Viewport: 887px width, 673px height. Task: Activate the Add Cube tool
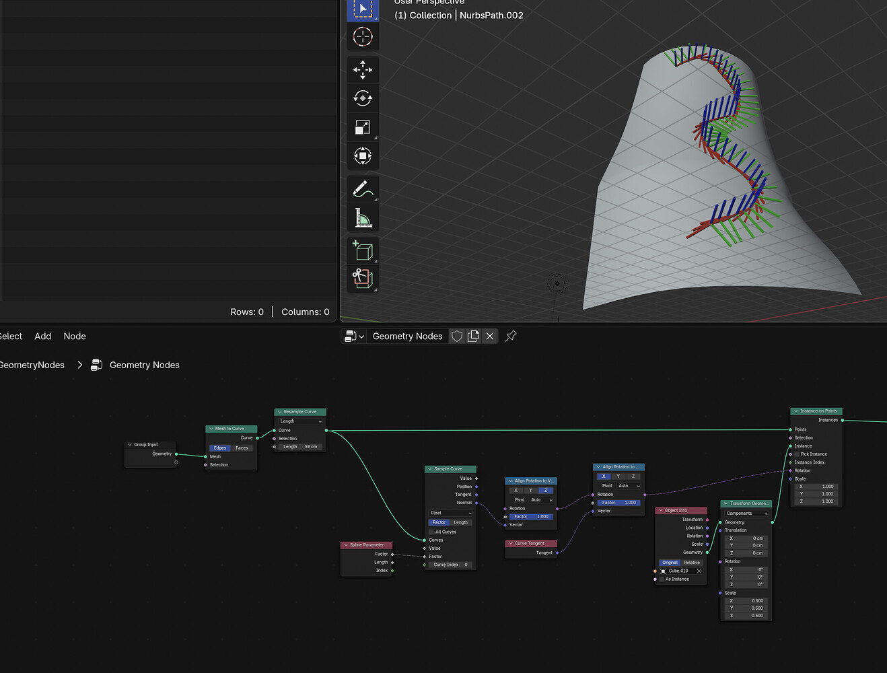tap(363, 250)
